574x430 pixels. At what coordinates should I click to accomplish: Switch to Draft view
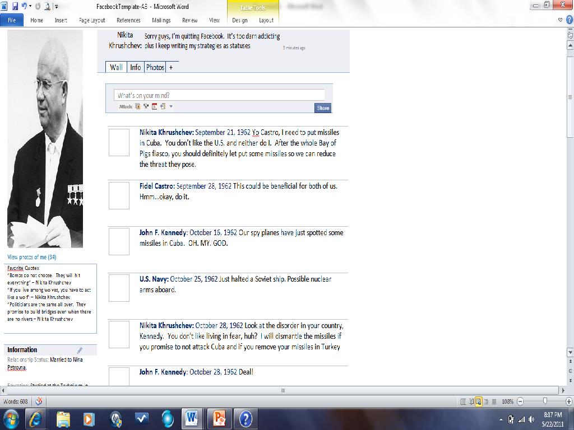494,401
